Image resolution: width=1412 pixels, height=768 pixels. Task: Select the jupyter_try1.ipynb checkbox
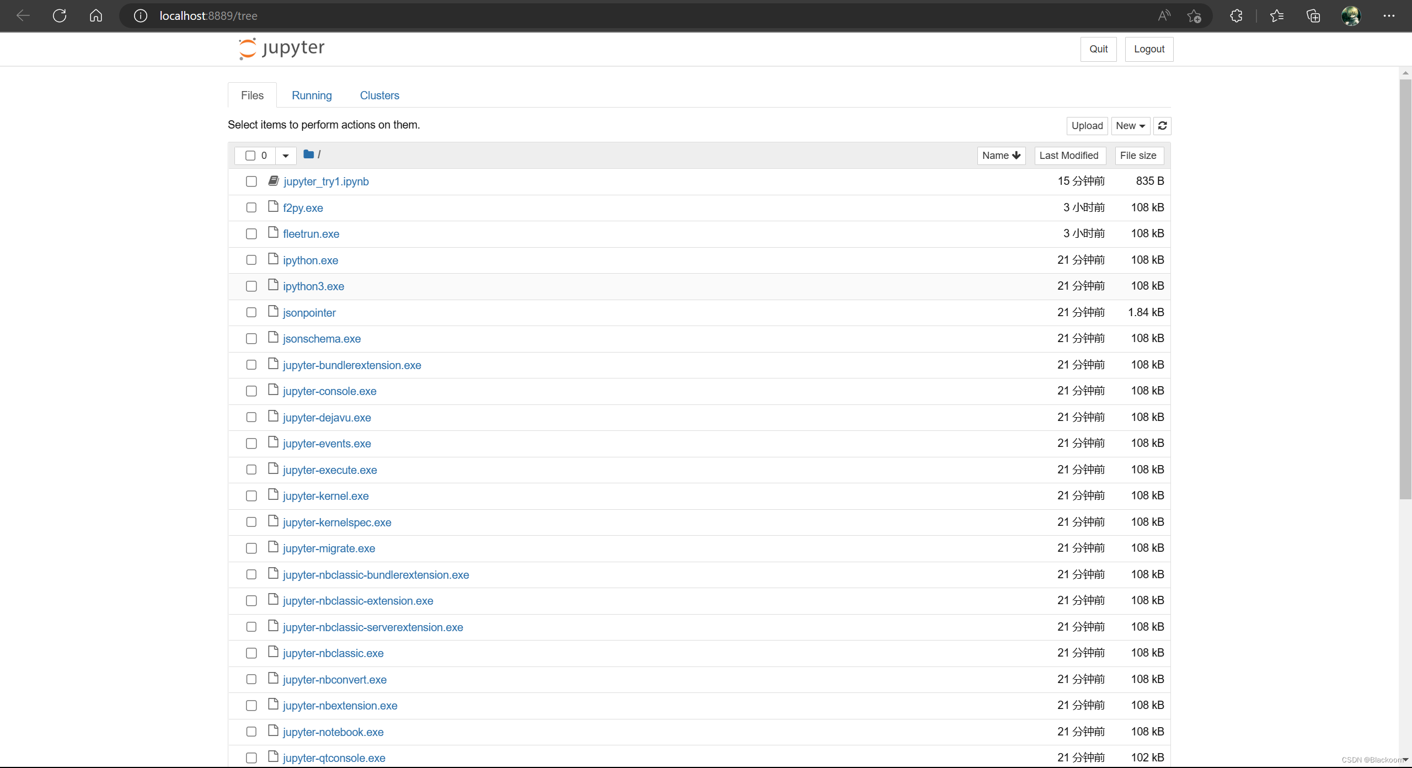tap(252, 182)
